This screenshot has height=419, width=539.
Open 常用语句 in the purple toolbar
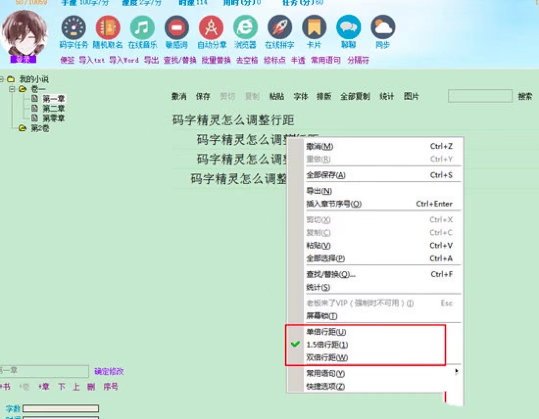(325, 60)
